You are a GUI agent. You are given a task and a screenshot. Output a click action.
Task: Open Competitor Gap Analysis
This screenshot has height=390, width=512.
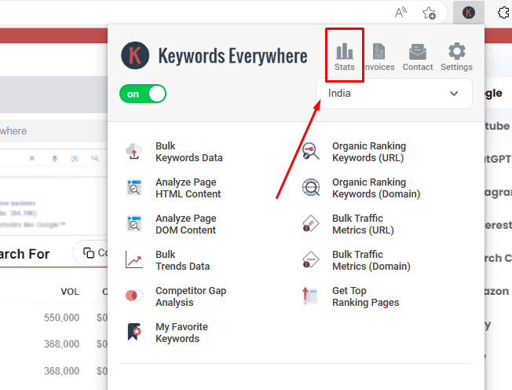[x=191, y=296]
